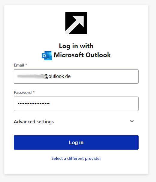Image resolution: width=156 pixels, height=182 pixels.
Task: Click the white arrow inside the logo
Action: (x=75, y=24)
